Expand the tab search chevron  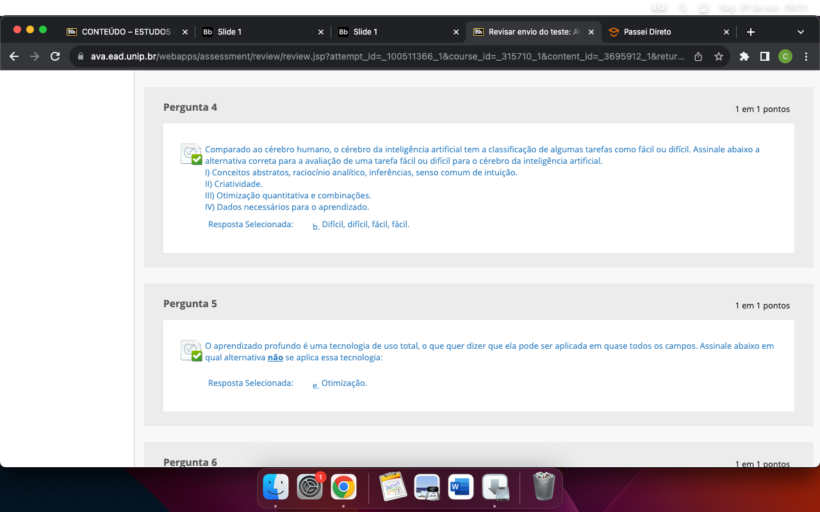click(800, 32)
